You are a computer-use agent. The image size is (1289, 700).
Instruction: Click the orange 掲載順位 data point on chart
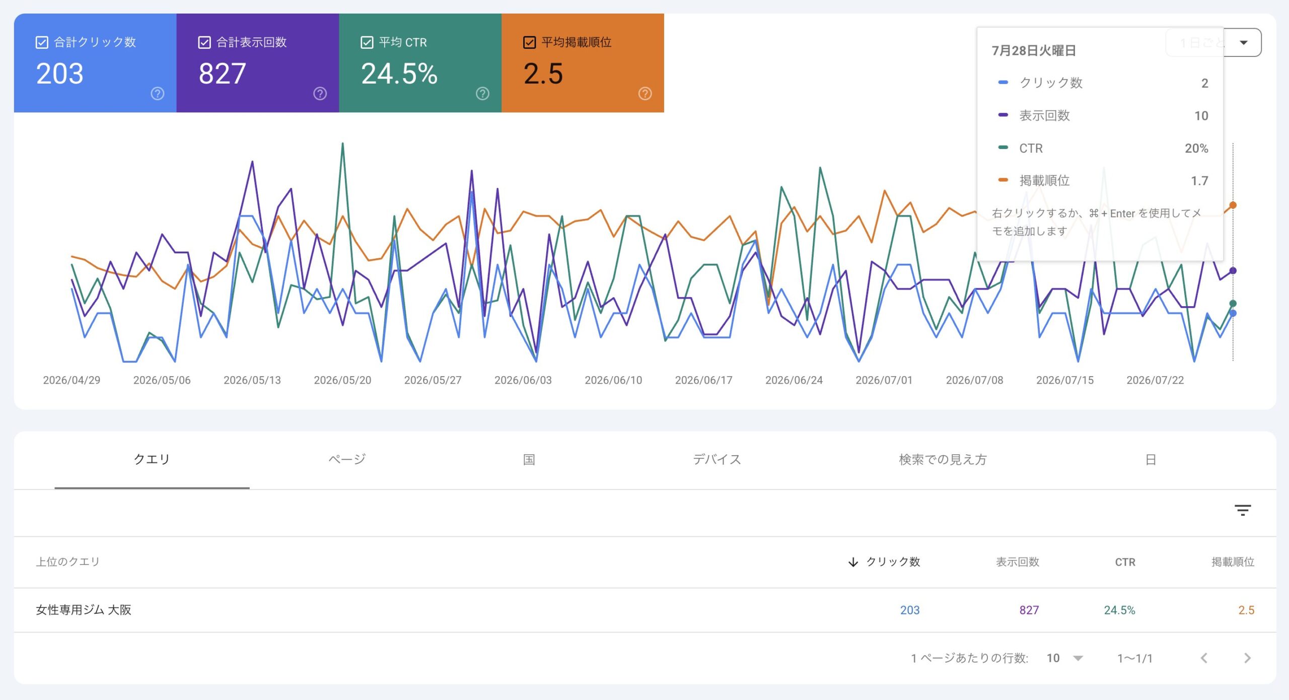click(1233, 205)
